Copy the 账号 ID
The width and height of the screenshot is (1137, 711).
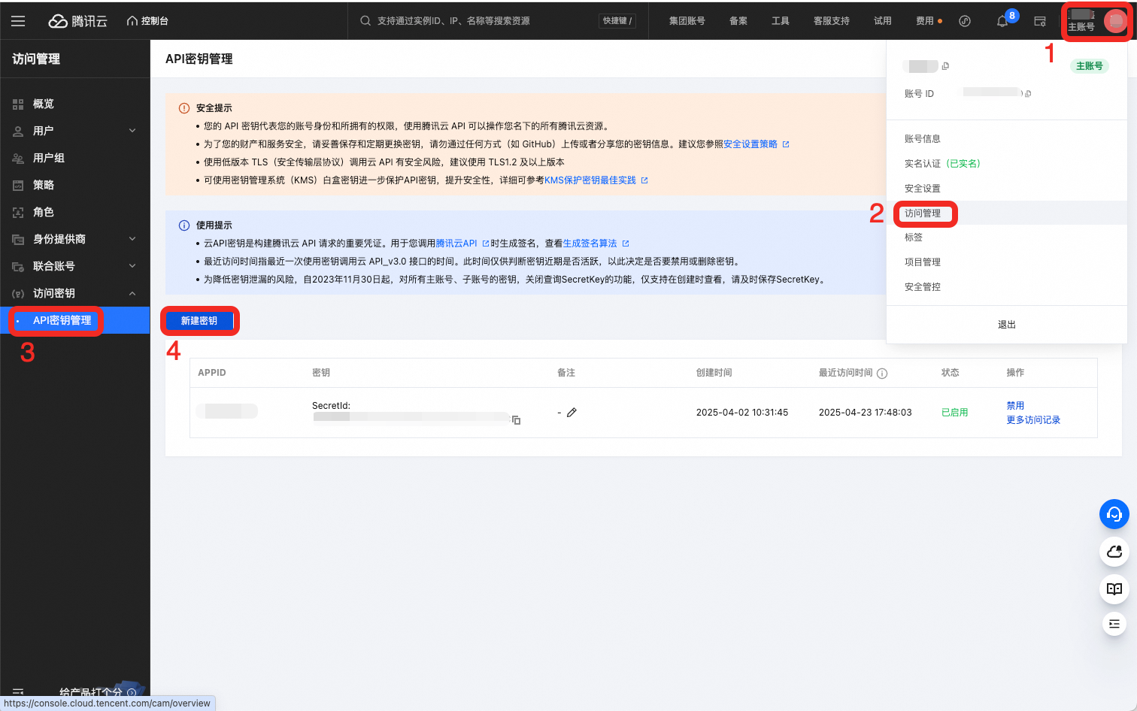[1028, 94]
